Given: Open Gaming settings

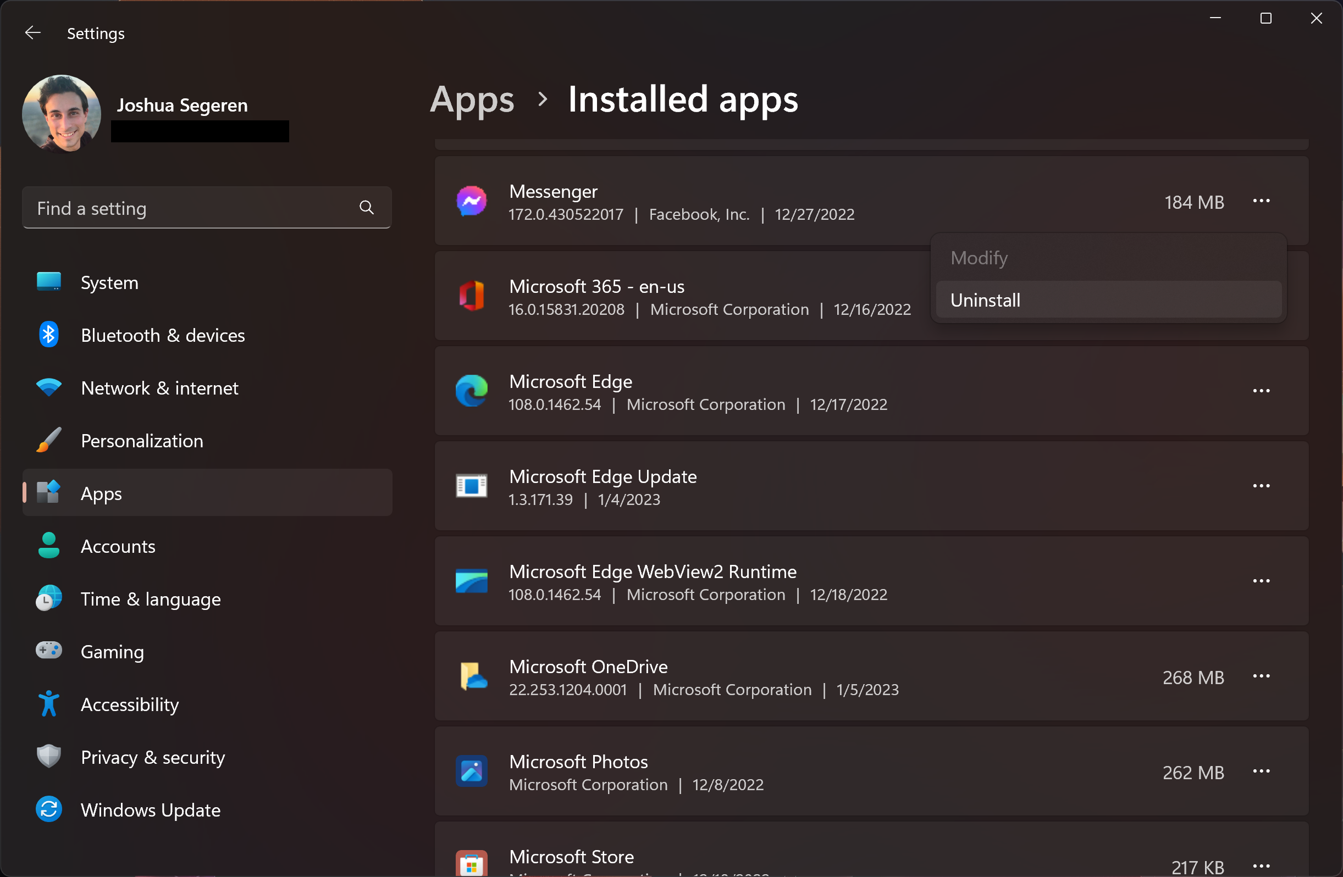Looking at the screenshot, I should click(x=207, y=651).
